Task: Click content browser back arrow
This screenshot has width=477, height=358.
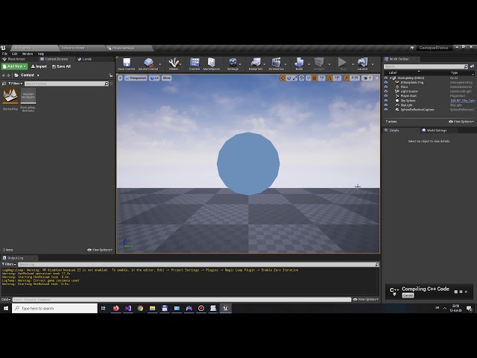Action: pos(4,75)
